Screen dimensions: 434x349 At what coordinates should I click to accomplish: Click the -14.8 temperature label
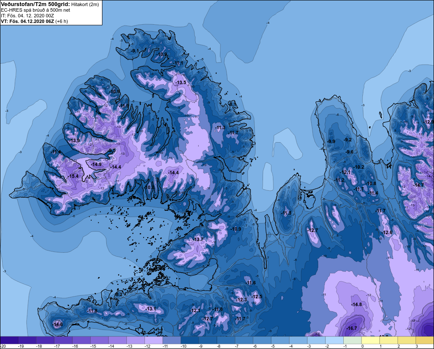coord(356,304)
